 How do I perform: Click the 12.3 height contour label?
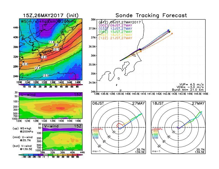(25, 64)
